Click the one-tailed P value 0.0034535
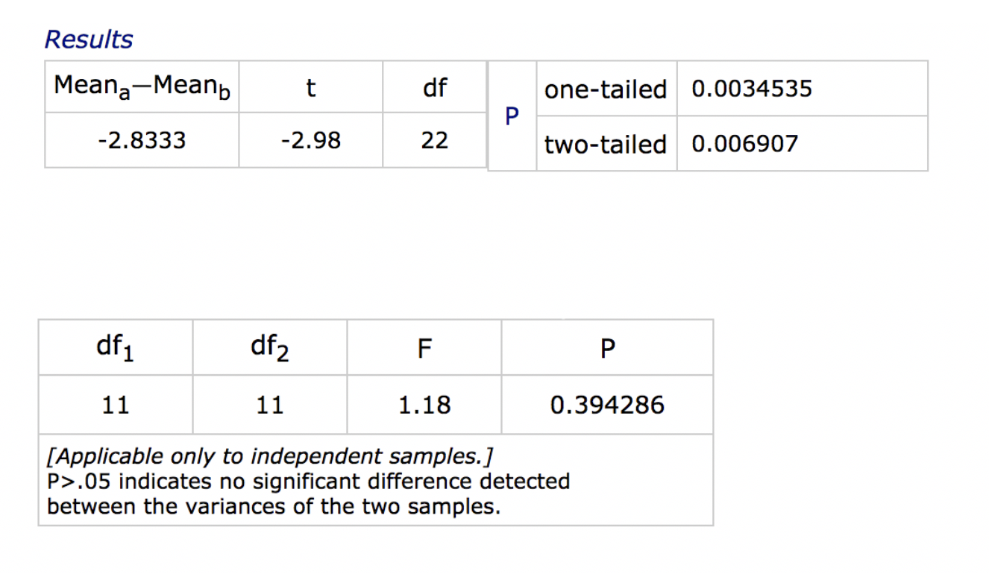This screenshot has width=989, height=574. 752,89
